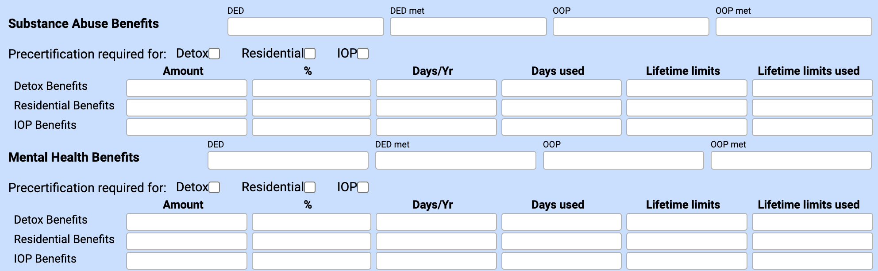The height and width of the screenshot is (271, 878).
Task: Click Lifetime limits used for IOP Benefits
Action: pyautogui.click(x=812, y=127)
